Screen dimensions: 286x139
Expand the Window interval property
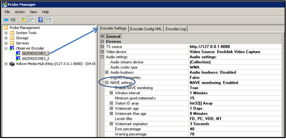[x=111, y=93]
